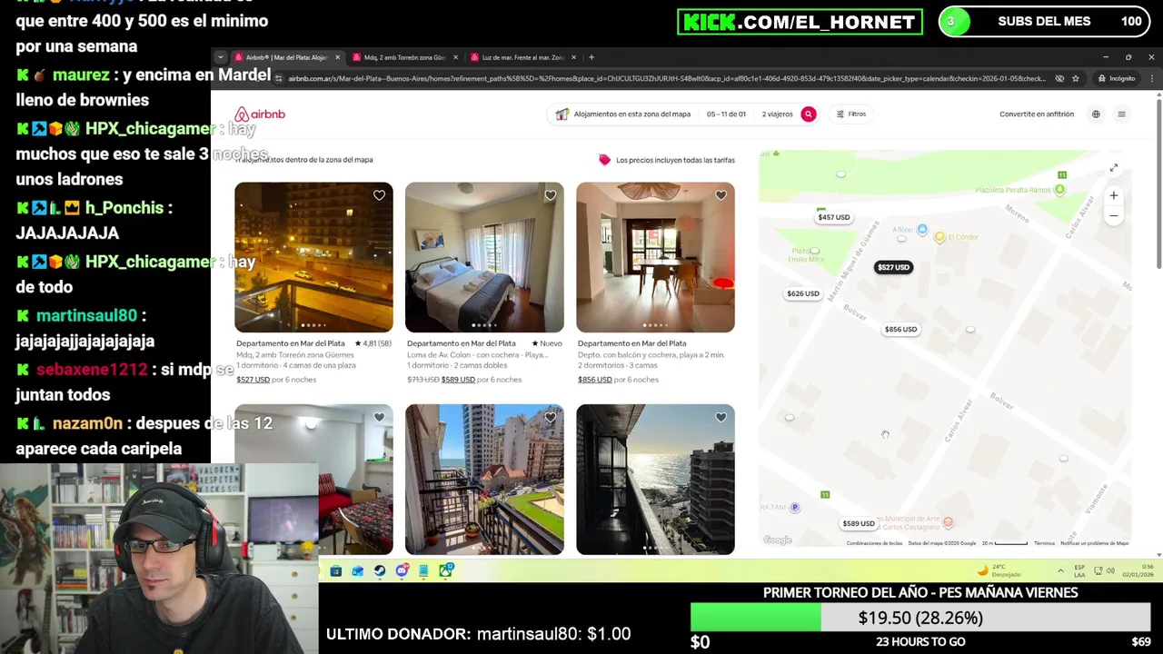Click 'Los precios incluyen todas las tarifas' label

[x=675, y=160]
